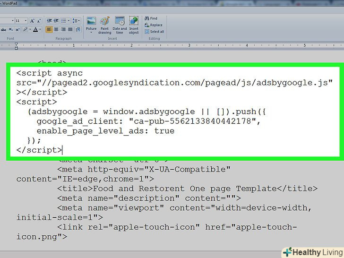344x258 pixels.
Task: Click the googlesyndication.com src URL line
Action: [x=174, y=83]
